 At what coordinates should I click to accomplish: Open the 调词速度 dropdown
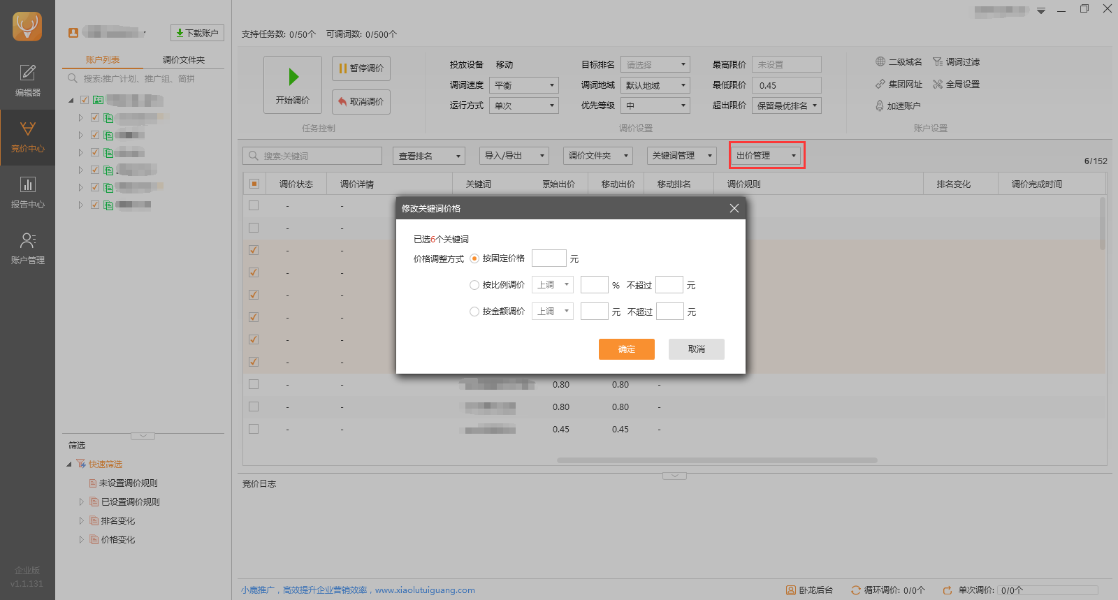click(x=524, y=85)
